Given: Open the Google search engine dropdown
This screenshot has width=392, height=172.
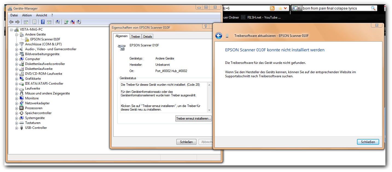Looking at the screenshot, I should point(297,8).
